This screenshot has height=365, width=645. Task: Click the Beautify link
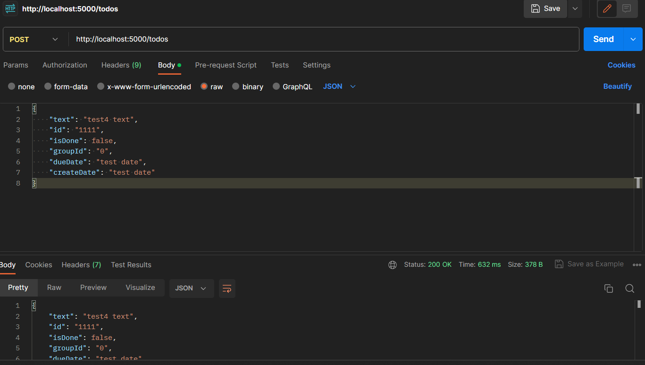pos(617,86)
